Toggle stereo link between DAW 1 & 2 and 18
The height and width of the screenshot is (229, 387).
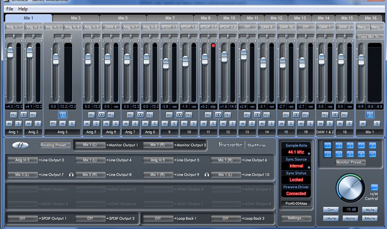(335, 115)
